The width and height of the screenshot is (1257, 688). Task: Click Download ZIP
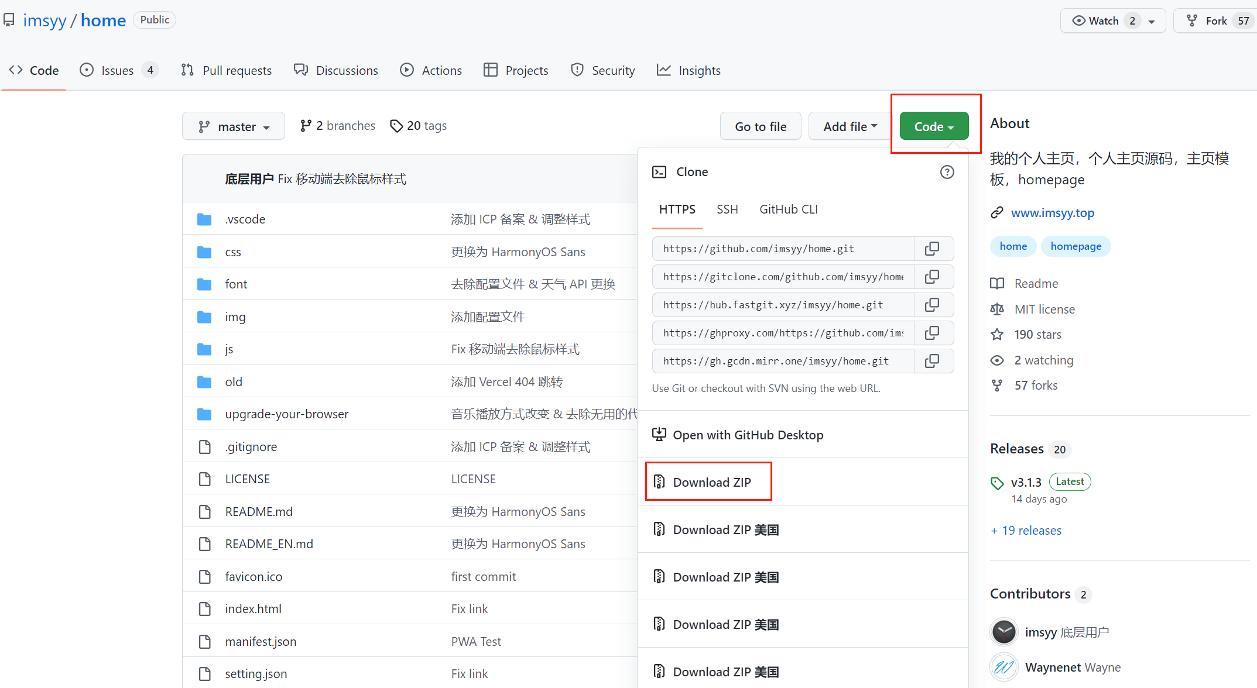point(711,482)
